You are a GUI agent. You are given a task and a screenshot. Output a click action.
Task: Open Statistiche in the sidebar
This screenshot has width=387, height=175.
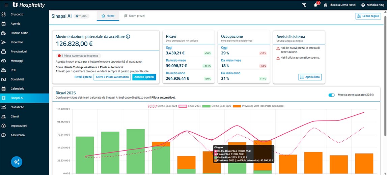click(x=24, y=107)
